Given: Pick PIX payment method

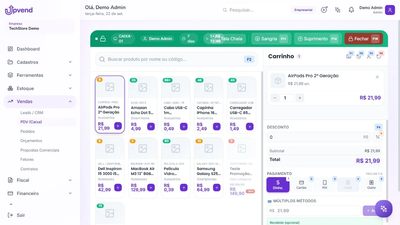Looking at the screenshot, I should coord(325,185).
